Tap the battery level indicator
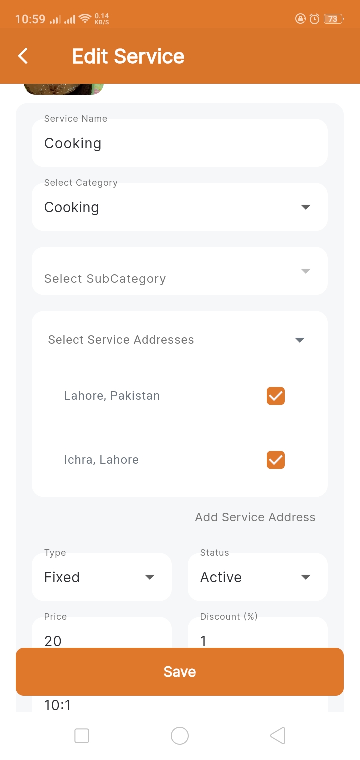360x760 pixels. click(x=333, y=19)
